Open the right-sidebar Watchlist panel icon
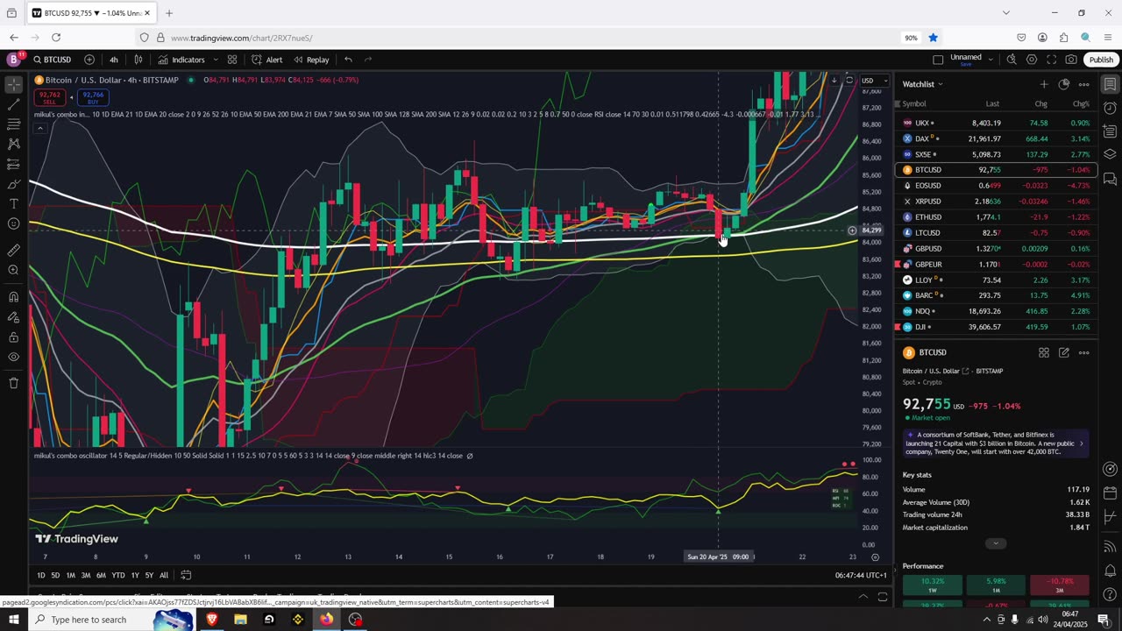Screen dimensions: 1122x631 [1110, 84]
